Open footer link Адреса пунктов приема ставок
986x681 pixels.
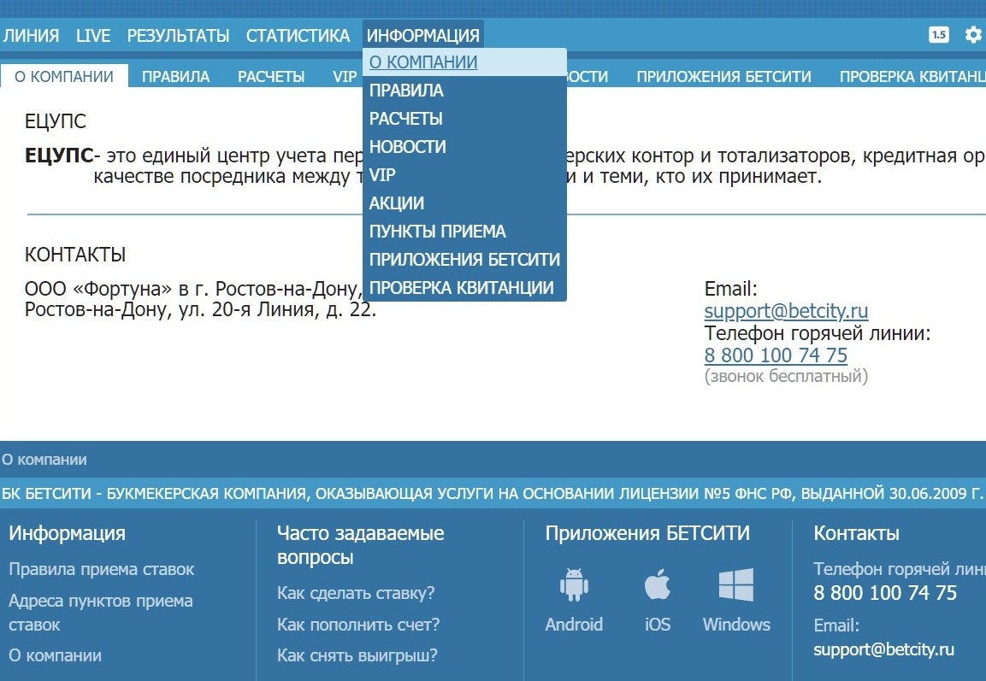point(101,613)
